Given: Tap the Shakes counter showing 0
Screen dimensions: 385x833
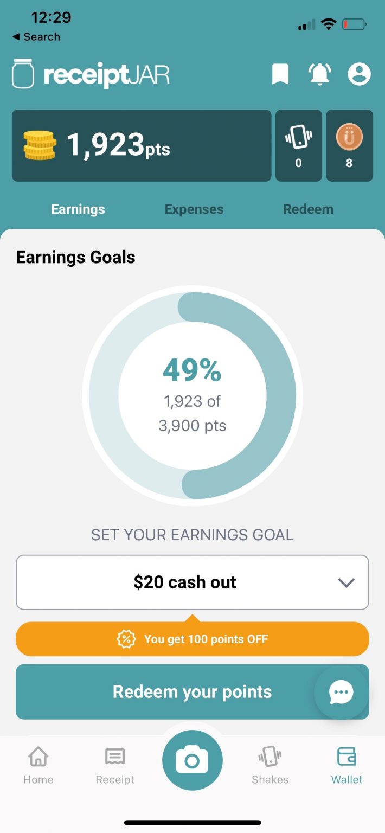Looking at the screenshot, I should [x=298, y=145].
